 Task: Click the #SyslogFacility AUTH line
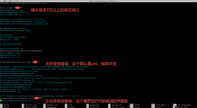[13, 37]
